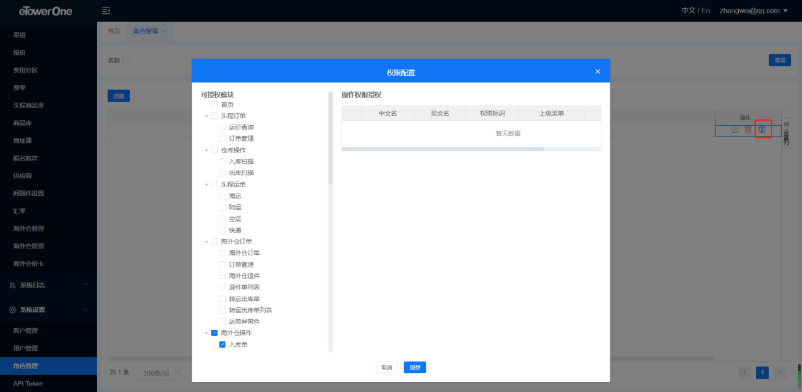This screenshot has width=802, height=392.
Task: Open the 100条/页 page size dropdown
Action: coord(157,373)
